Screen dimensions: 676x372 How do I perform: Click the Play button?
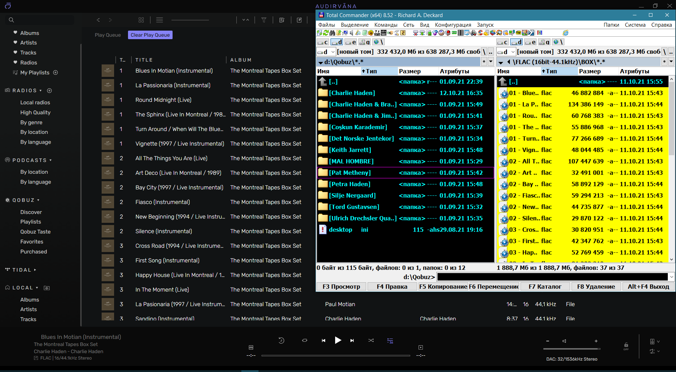click(338, 340)
